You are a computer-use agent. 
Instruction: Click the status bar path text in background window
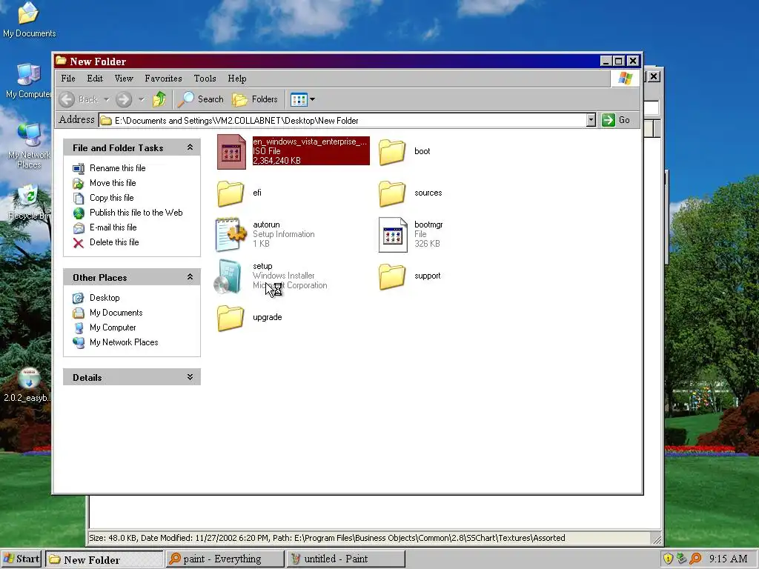coord(327,538)
